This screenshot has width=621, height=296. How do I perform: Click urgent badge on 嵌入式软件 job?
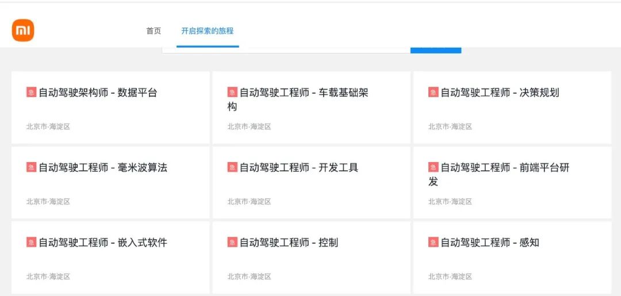[x=31, y=243]
